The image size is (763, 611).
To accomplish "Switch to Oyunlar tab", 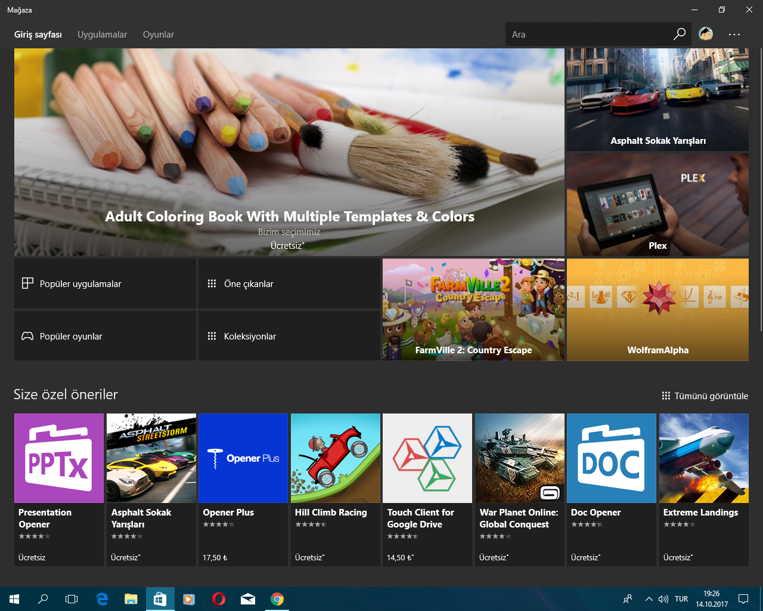I will click(159, 35).
